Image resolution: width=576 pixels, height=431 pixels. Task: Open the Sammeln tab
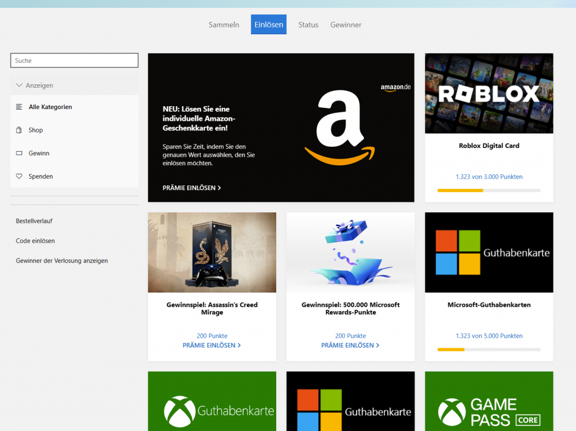(x=224, y=25)
